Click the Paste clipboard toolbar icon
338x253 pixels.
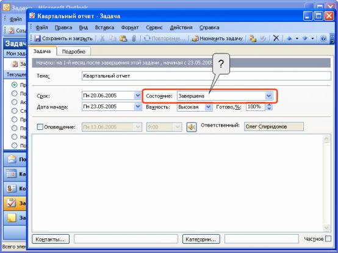click(x=123, y=38)
